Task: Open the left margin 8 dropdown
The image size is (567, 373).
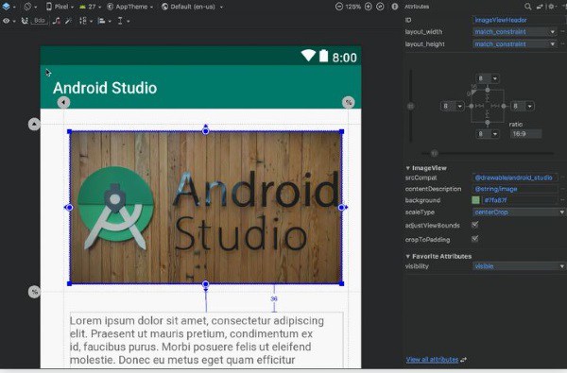Action: (x=453, y=106)
